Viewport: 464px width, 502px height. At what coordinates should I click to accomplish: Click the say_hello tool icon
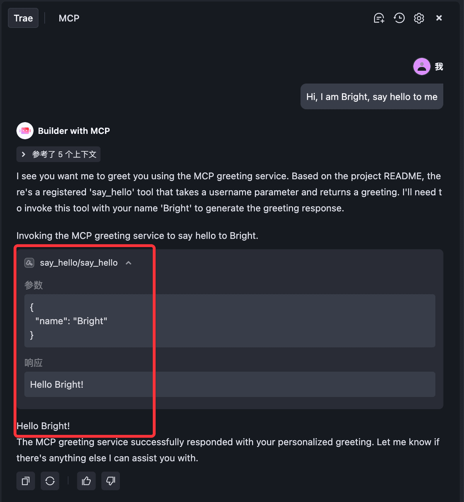[29, 263]
